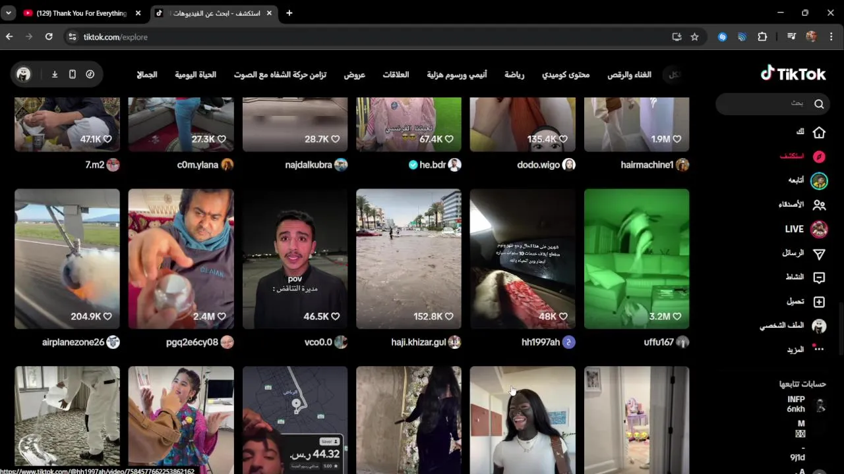Open username link pgq2e6cy08
Screen dimensions: 844x474
tap(192, 342)
